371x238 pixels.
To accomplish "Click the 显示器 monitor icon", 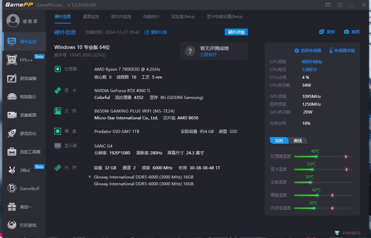I will click(57, 146).
